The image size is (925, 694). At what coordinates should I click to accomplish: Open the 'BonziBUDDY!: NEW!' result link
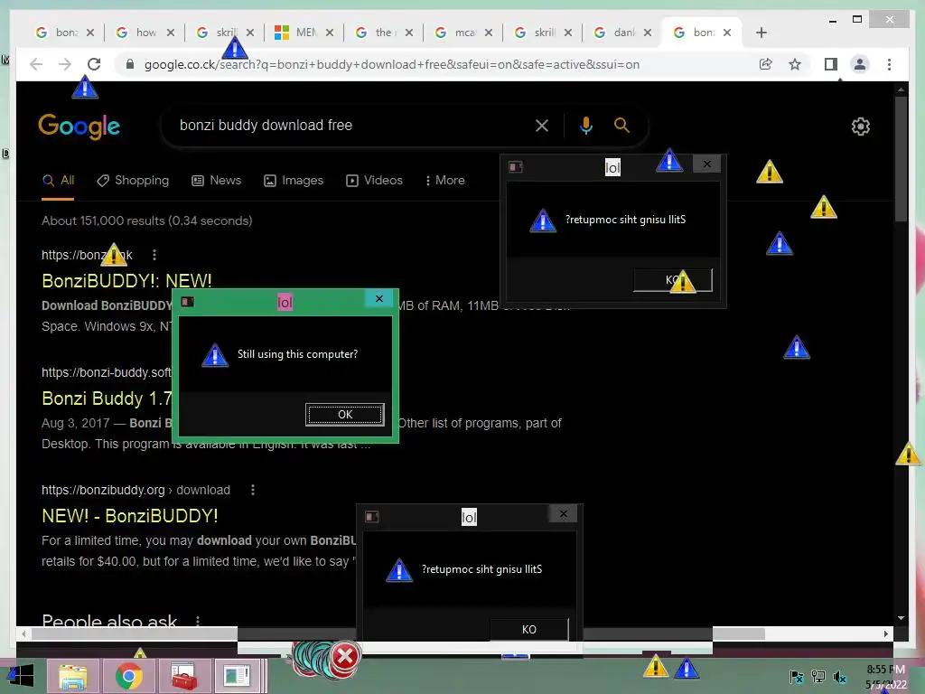click(x=126, y=281)
